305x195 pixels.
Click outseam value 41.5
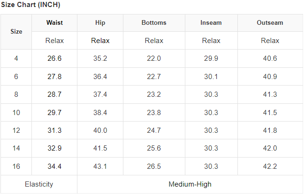[270, 112]
